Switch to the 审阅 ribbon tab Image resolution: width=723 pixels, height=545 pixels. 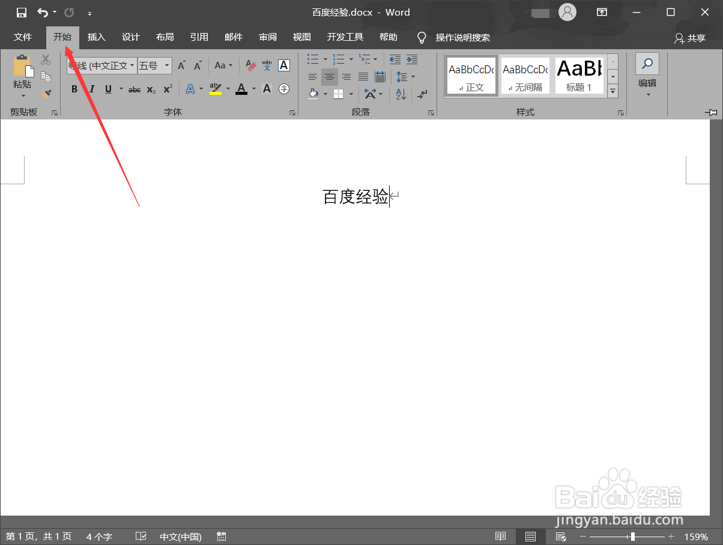[x=267, y=37]
